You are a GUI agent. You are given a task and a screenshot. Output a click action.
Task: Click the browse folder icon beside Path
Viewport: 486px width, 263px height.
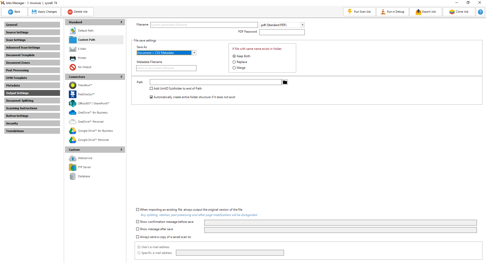point(285,82)
